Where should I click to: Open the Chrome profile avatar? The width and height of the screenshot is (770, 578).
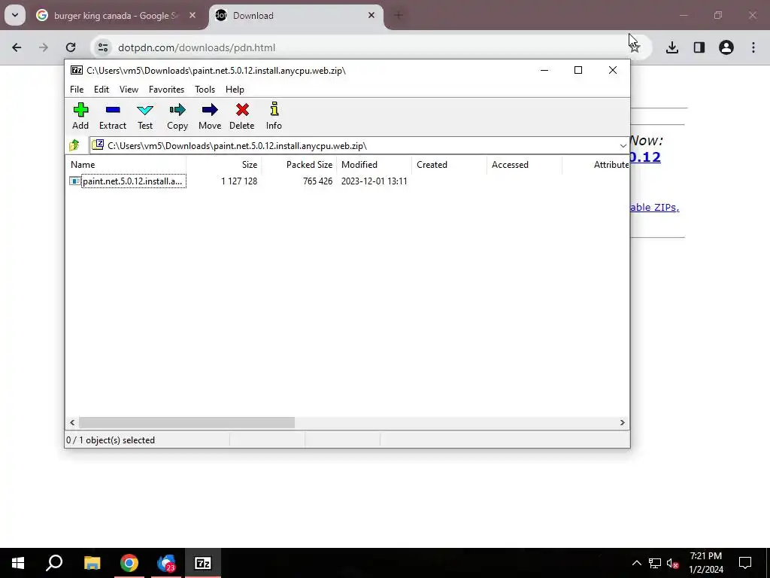(726, 47)
